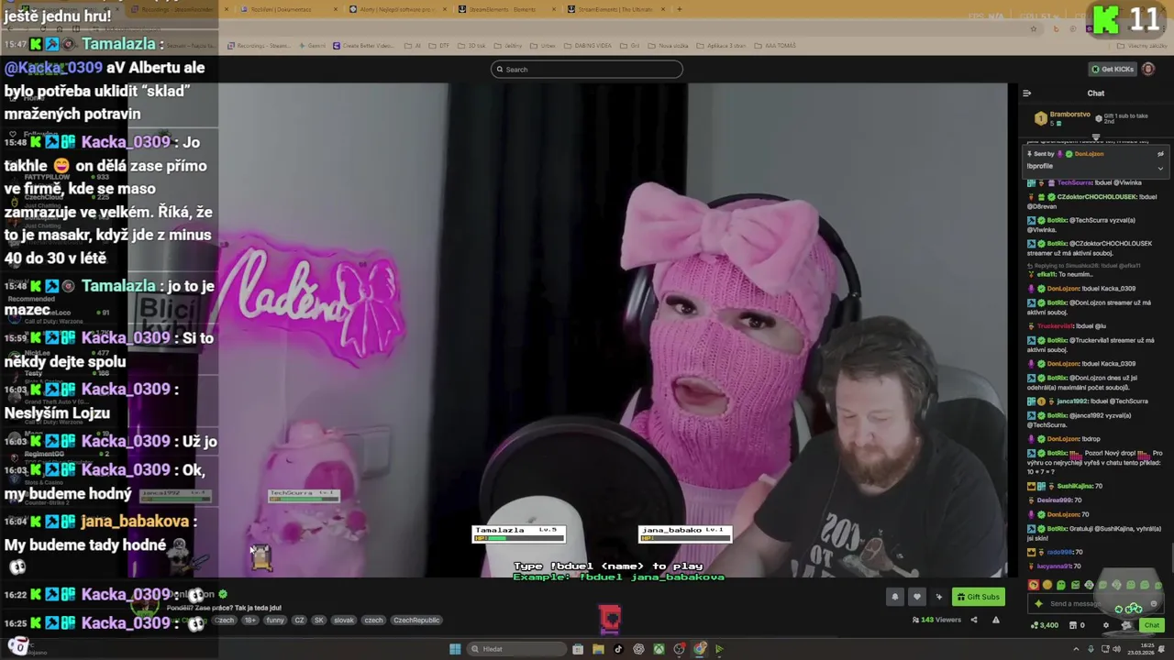Click the Get KICKs button
Viewport: 1174px width, 660px height.
tap(1113, 69)
